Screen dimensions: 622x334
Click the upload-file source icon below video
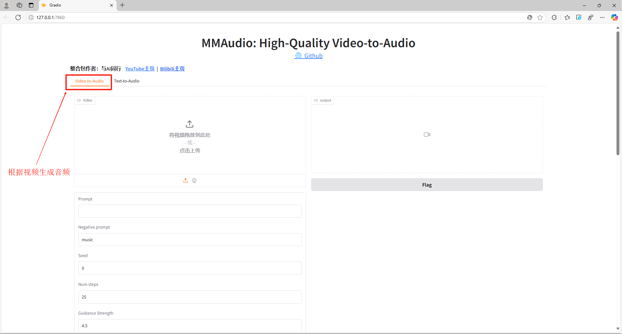[x=186, y=180]
